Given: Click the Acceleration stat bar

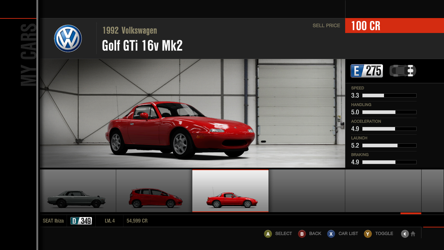Looking at the screenshot, I should click(x=389, y=129).
